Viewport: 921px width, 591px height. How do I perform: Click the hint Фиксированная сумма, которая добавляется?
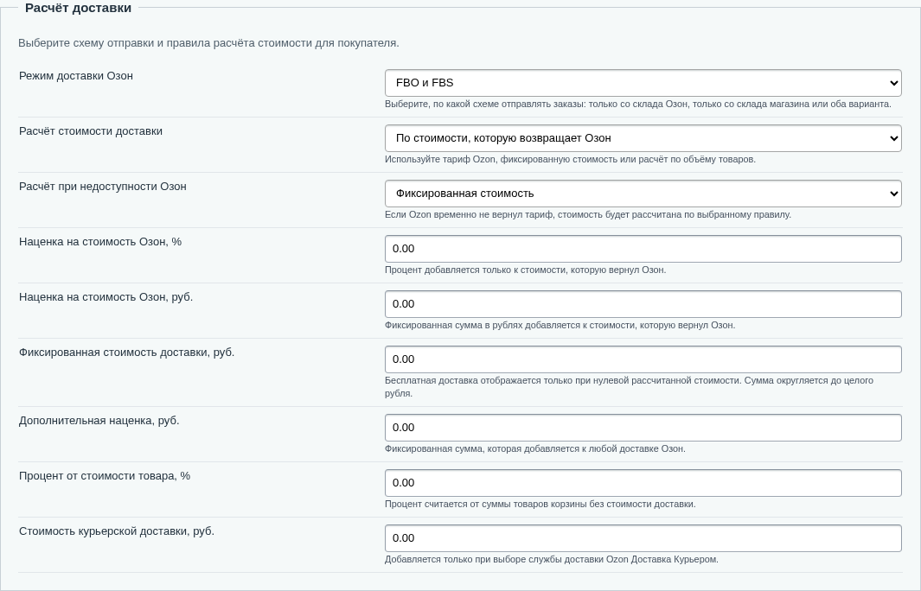tap(535, 449)
